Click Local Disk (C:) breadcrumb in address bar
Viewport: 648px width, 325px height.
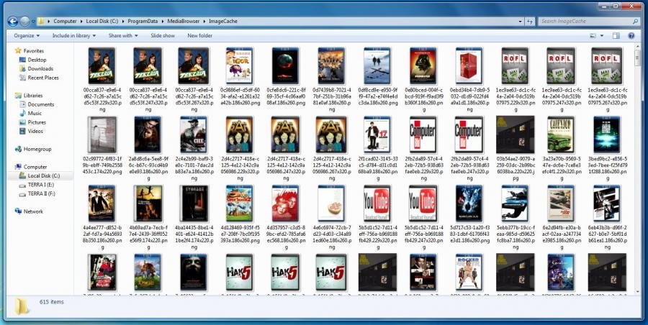pos(102,21)
